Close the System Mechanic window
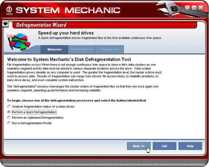Screen dimensions: 209x167 click(201, 8)
